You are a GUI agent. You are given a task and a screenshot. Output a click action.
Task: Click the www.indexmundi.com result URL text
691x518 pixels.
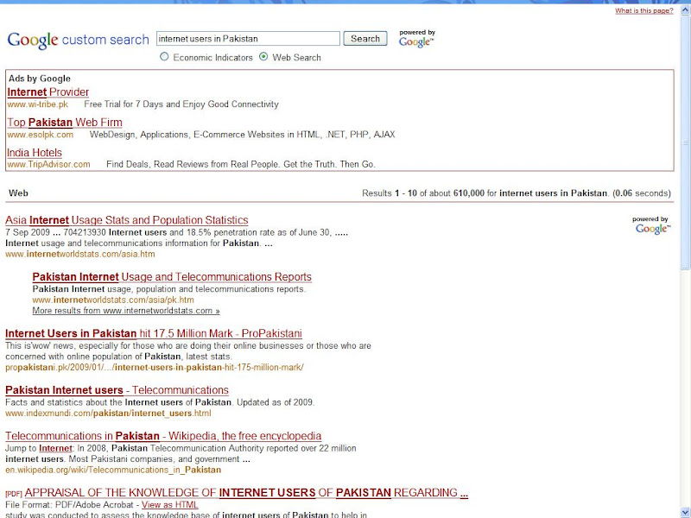pos(108,414)
